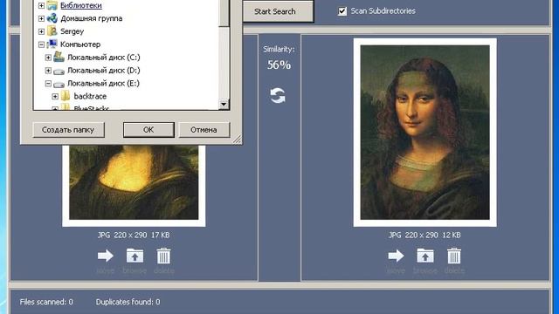Select the Библиотеки label in the tree

81,5
